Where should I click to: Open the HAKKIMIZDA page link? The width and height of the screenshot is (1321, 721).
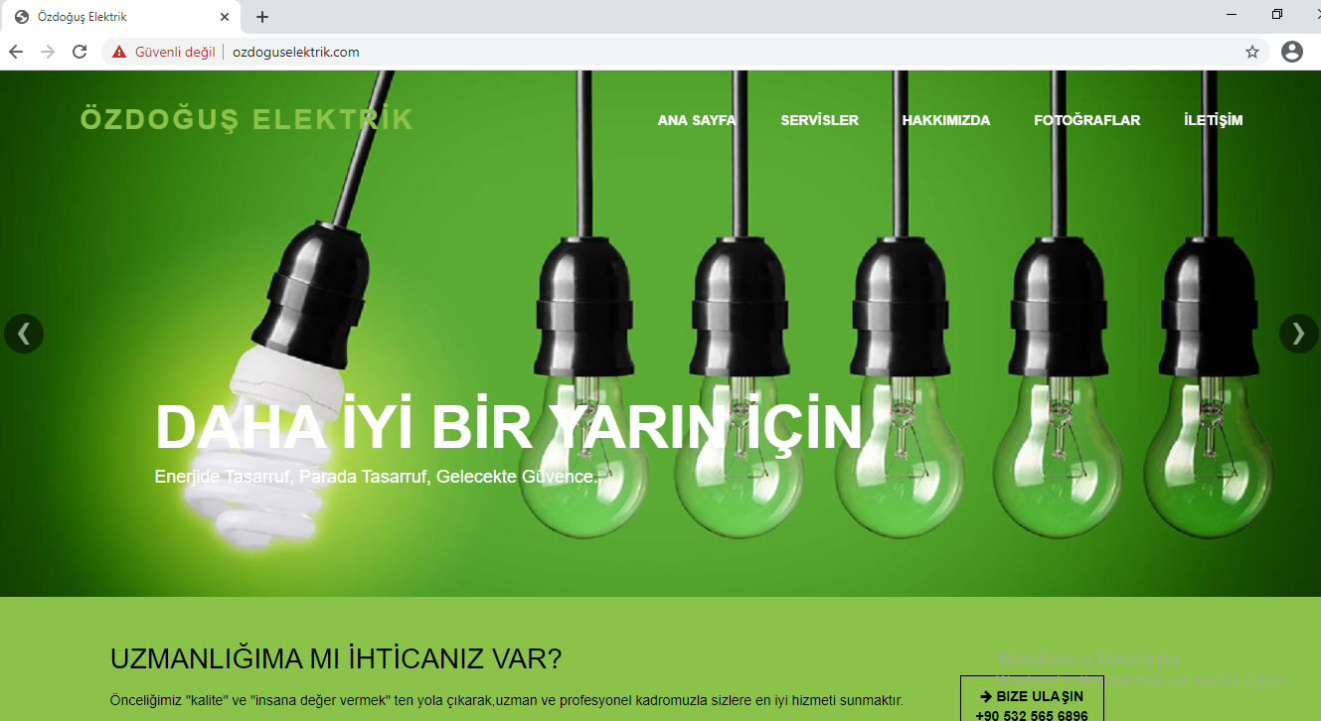point(945,120)
